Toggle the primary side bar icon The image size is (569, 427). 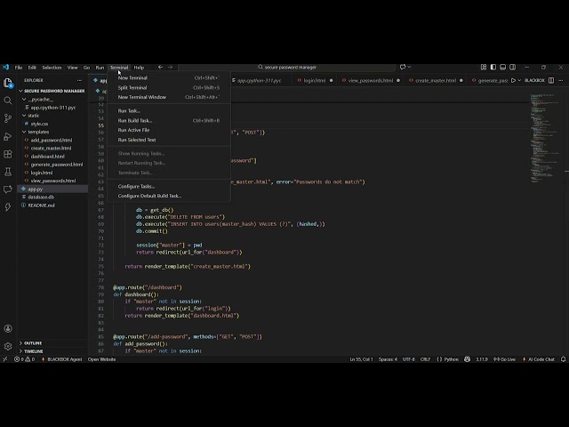click(493, 68)
